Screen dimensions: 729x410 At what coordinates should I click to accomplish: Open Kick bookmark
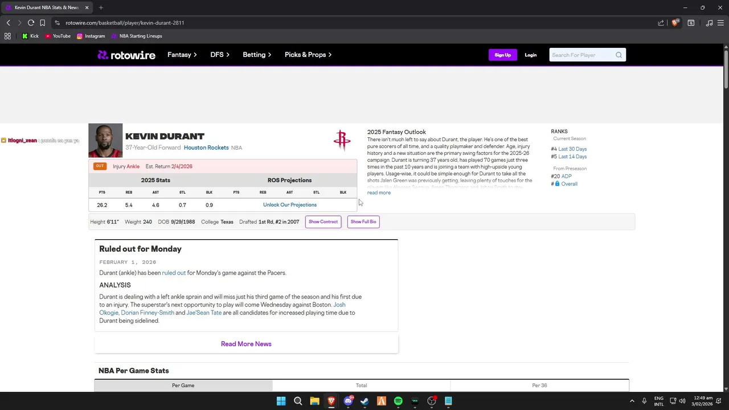30,36
